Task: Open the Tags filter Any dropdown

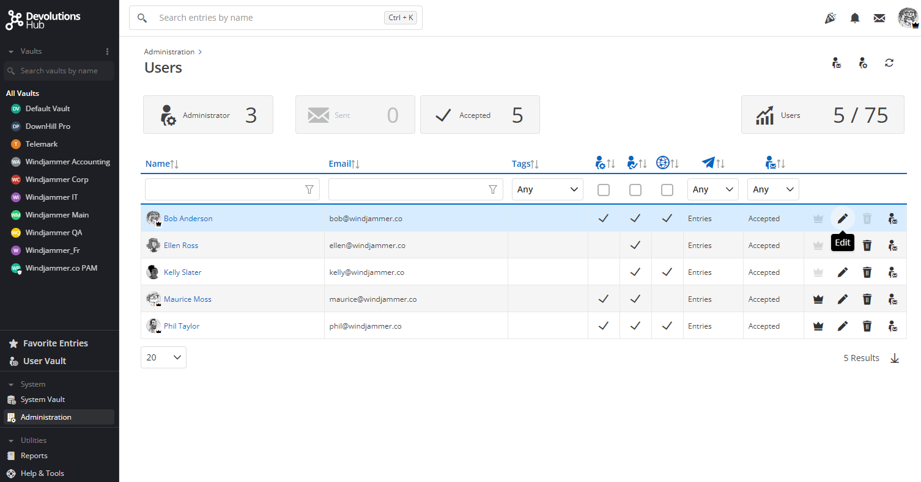Action: click(547, 189)
